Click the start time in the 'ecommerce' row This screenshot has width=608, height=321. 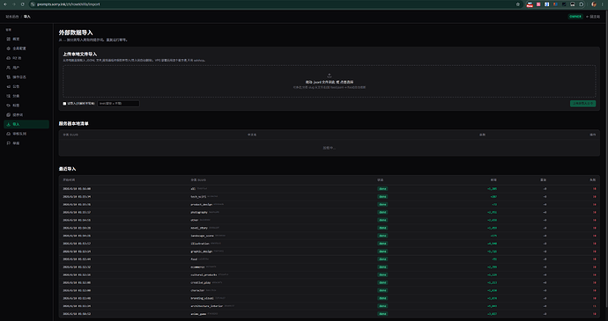click(x=77, y=266)
